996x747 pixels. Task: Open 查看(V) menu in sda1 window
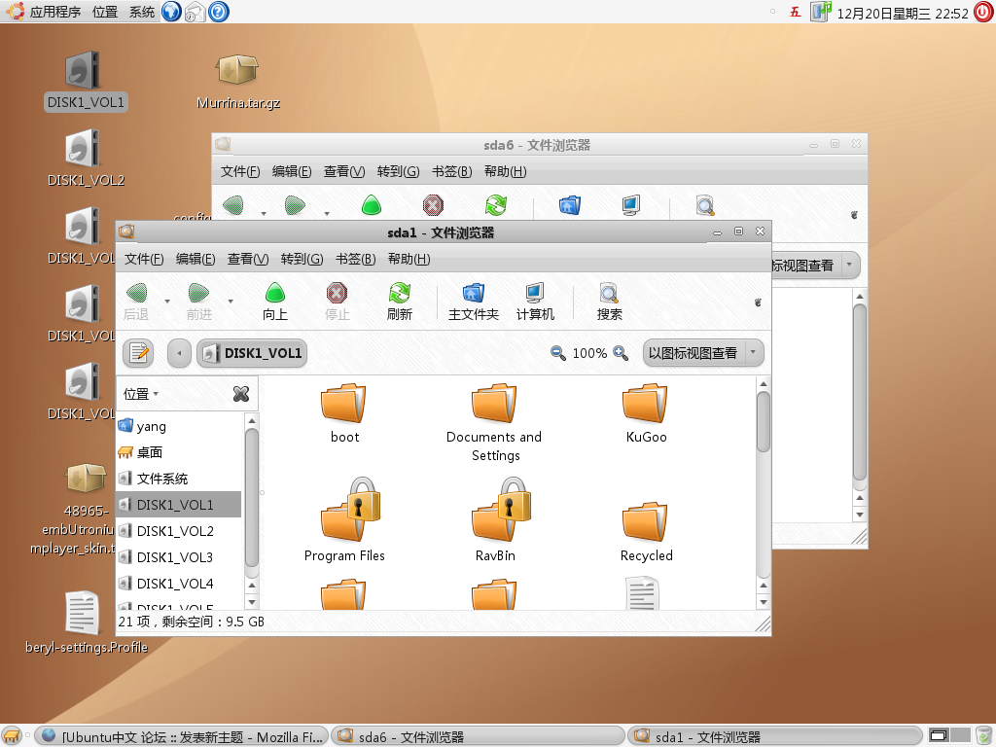[x=248, y=259]
